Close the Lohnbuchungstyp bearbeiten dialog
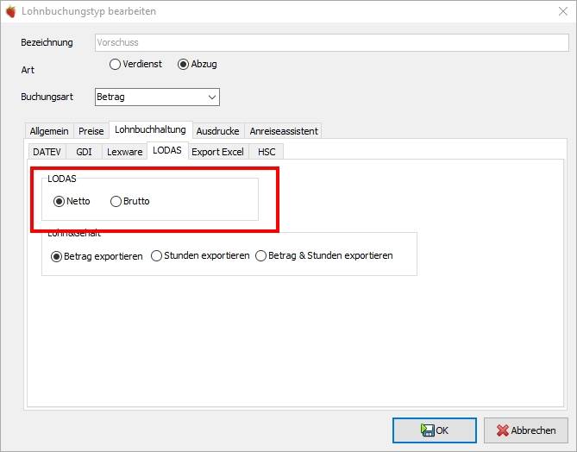This screenshot has height=452, width=577. [562, 11]
